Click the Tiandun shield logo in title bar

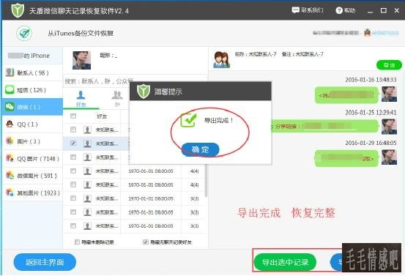click(18, 10)
